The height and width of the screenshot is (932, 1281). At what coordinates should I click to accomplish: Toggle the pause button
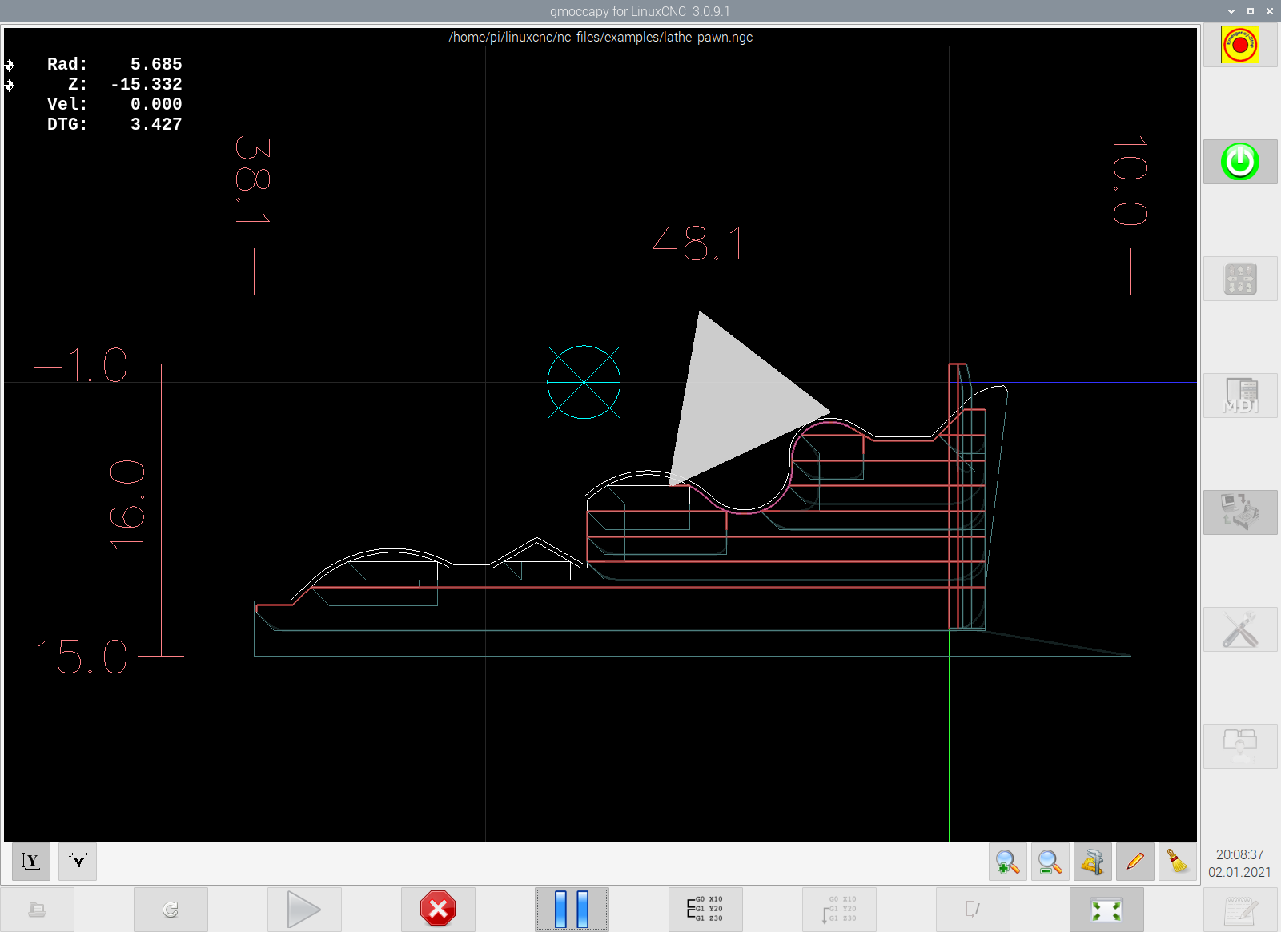(x=572, y=910)
